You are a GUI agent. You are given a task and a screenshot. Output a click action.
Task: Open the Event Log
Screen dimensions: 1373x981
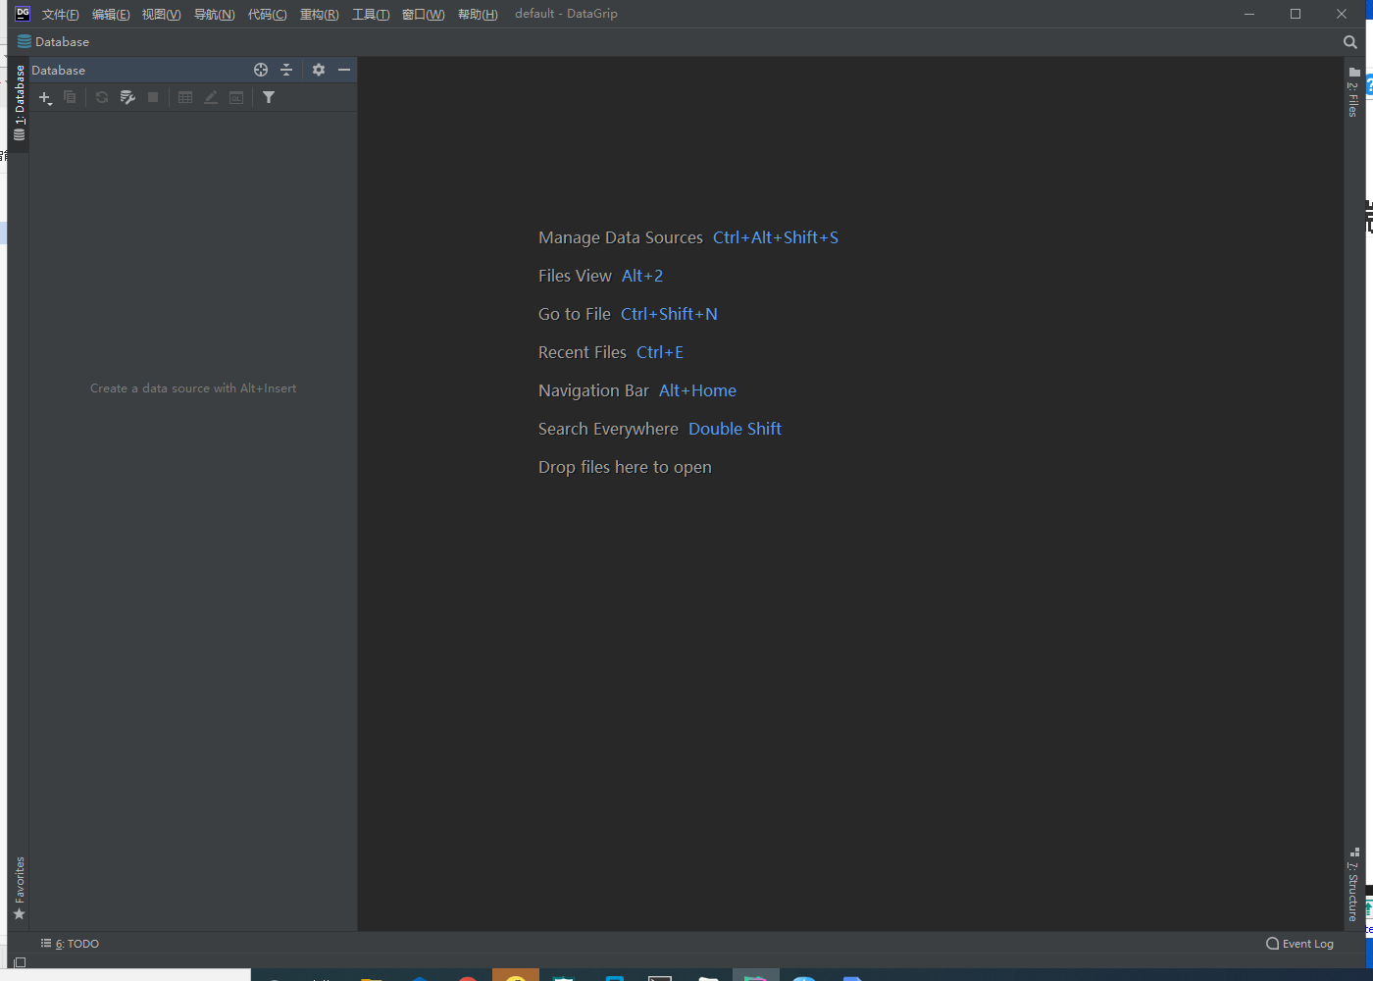coord(1299,944)
